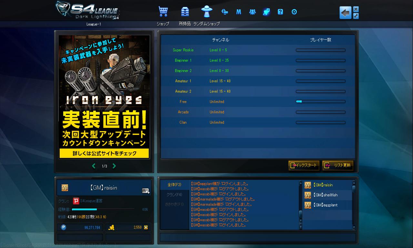Select 【GM】eggplant in the player list

pos(327,205)
